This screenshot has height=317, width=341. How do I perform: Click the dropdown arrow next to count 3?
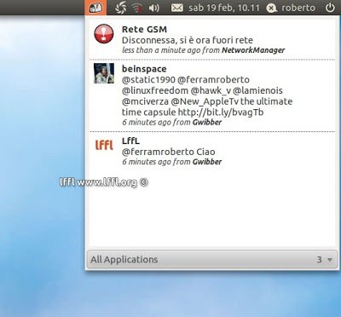pyautogui.click(x=330, y=260)
